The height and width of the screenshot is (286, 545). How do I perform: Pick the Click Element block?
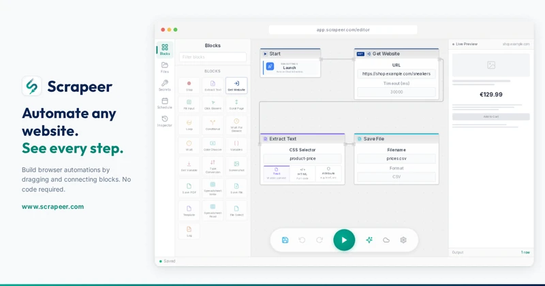coord(213,104)
